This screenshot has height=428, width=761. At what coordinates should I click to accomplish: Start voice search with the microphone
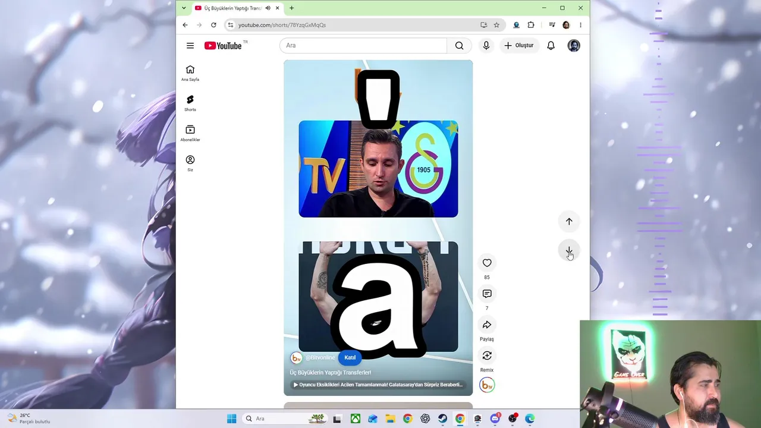click(x=486, y=46)
